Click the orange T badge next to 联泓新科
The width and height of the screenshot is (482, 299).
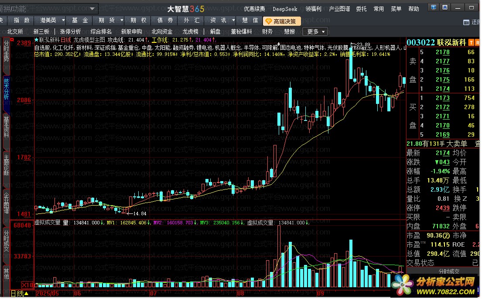point(471,43)
